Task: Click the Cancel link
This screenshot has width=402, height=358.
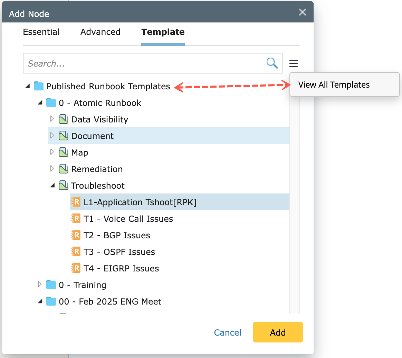Action: coord(228,332)
